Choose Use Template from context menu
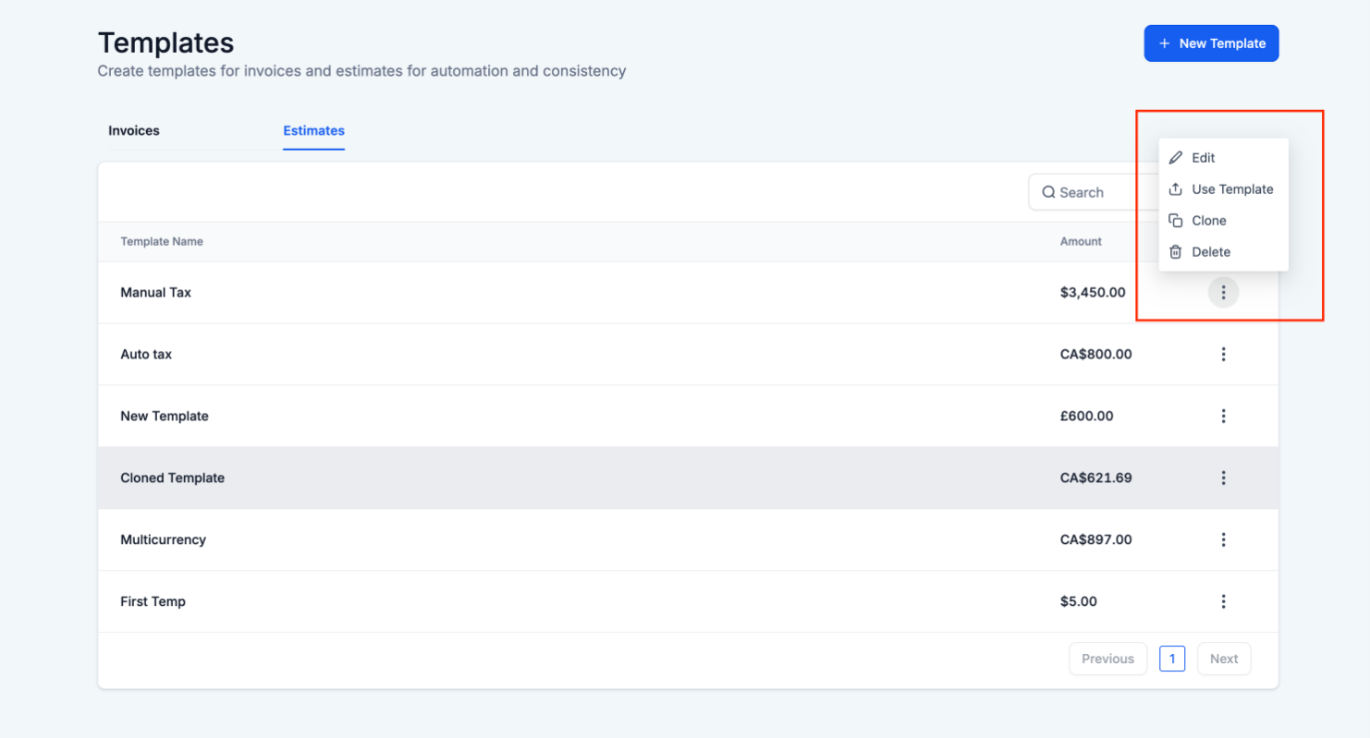This screenshot has height=738, width=1370. tap(1232, 189)
